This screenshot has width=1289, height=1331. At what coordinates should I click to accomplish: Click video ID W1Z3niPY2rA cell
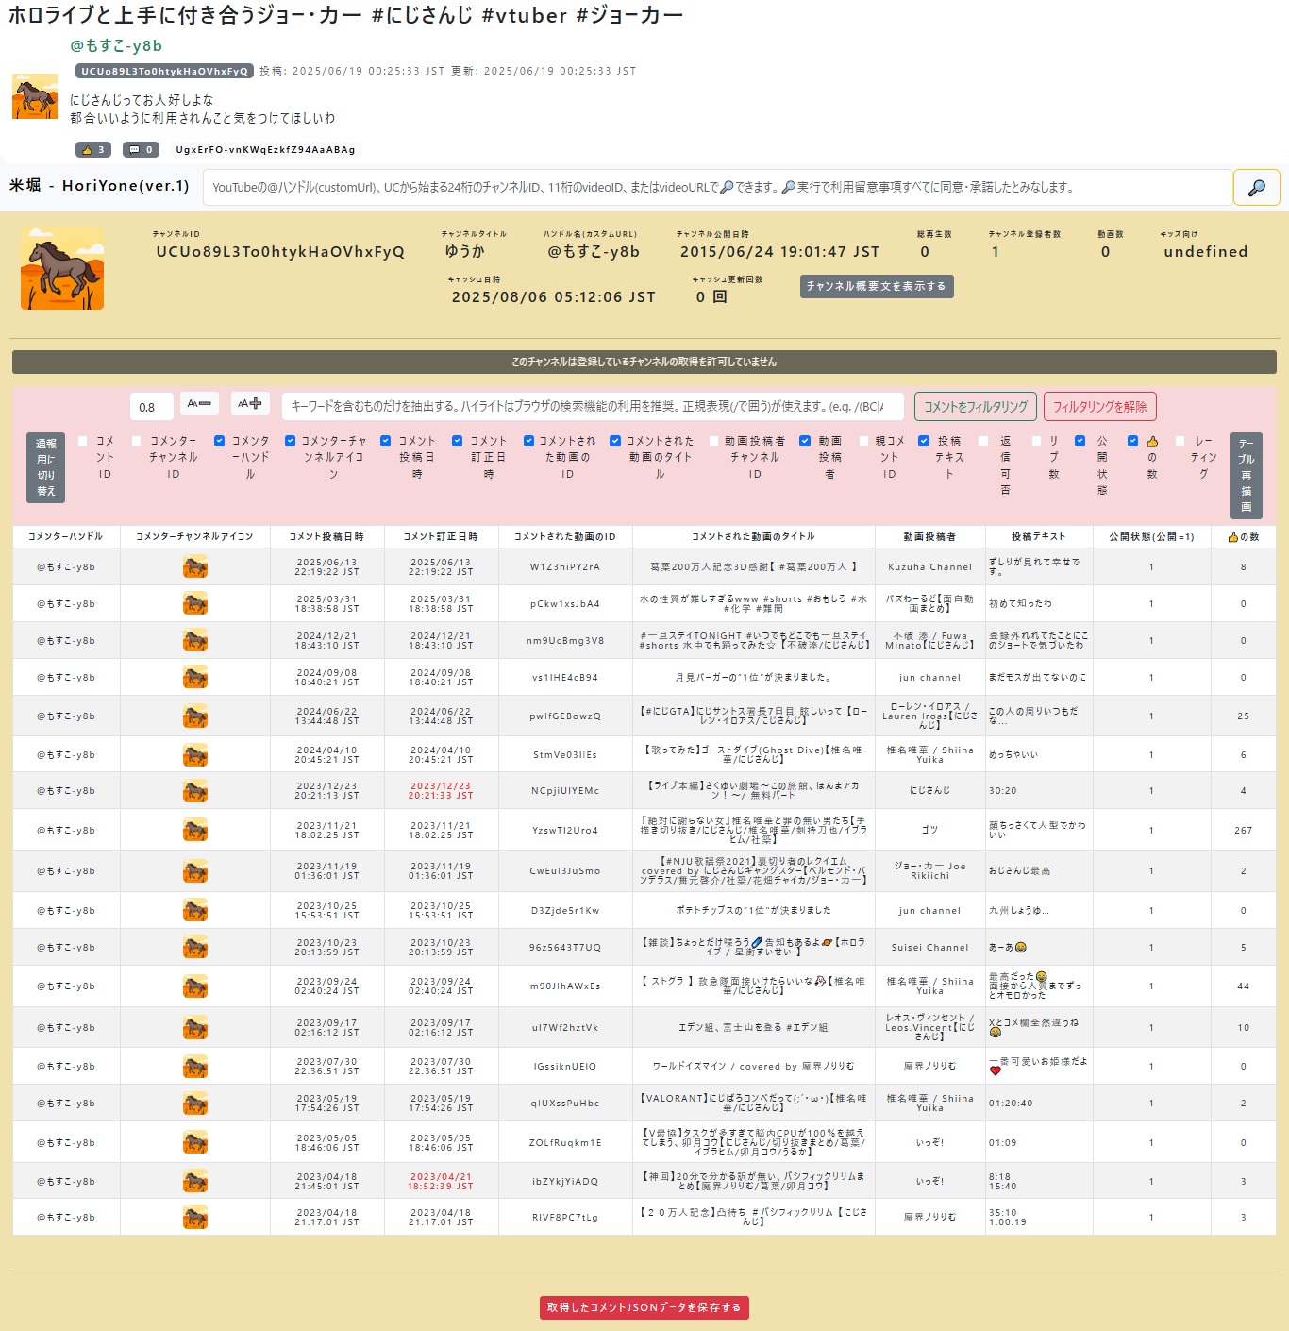[565, 567]
